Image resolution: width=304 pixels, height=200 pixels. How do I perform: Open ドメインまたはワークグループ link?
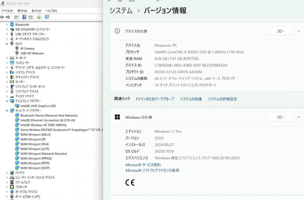pos(155,99)
